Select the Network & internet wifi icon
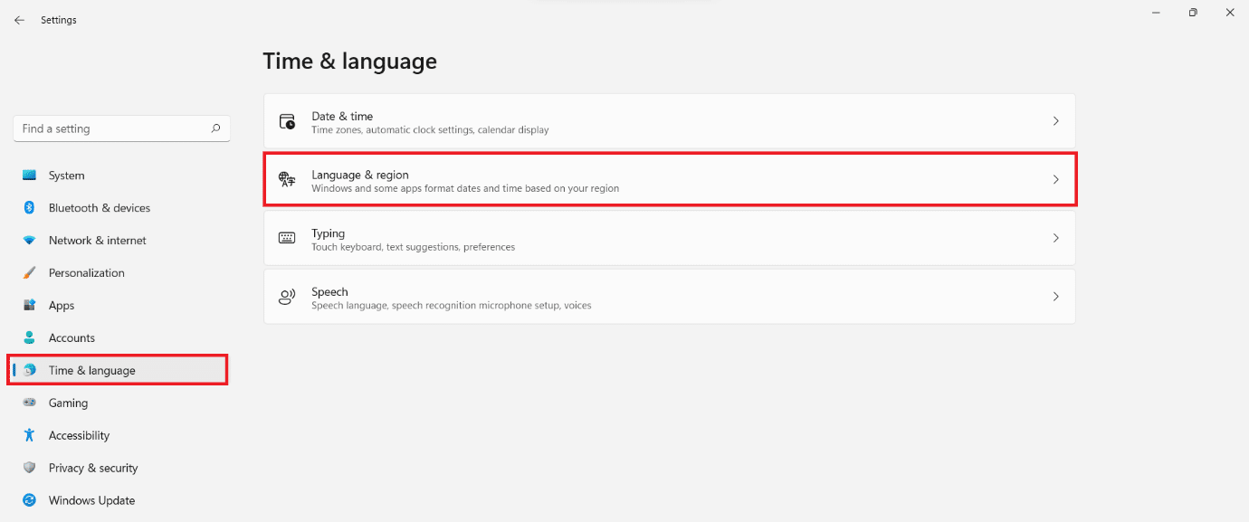Image resolution: width=1249 pixels, height=522 pixels. pos(30,241)
